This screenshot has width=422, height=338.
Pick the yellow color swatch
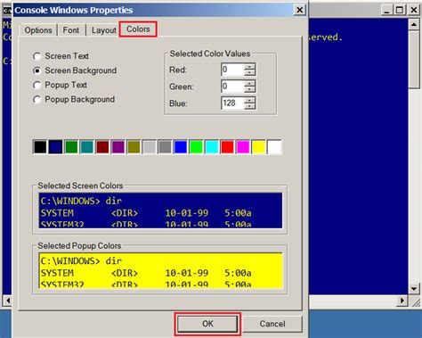click(x=258, y=147)
